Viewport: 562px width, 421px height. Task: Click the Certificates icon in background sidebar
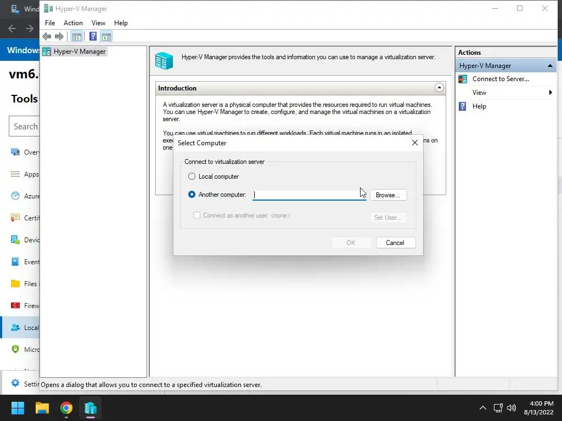pyautogui.click(x=15, y=218)
